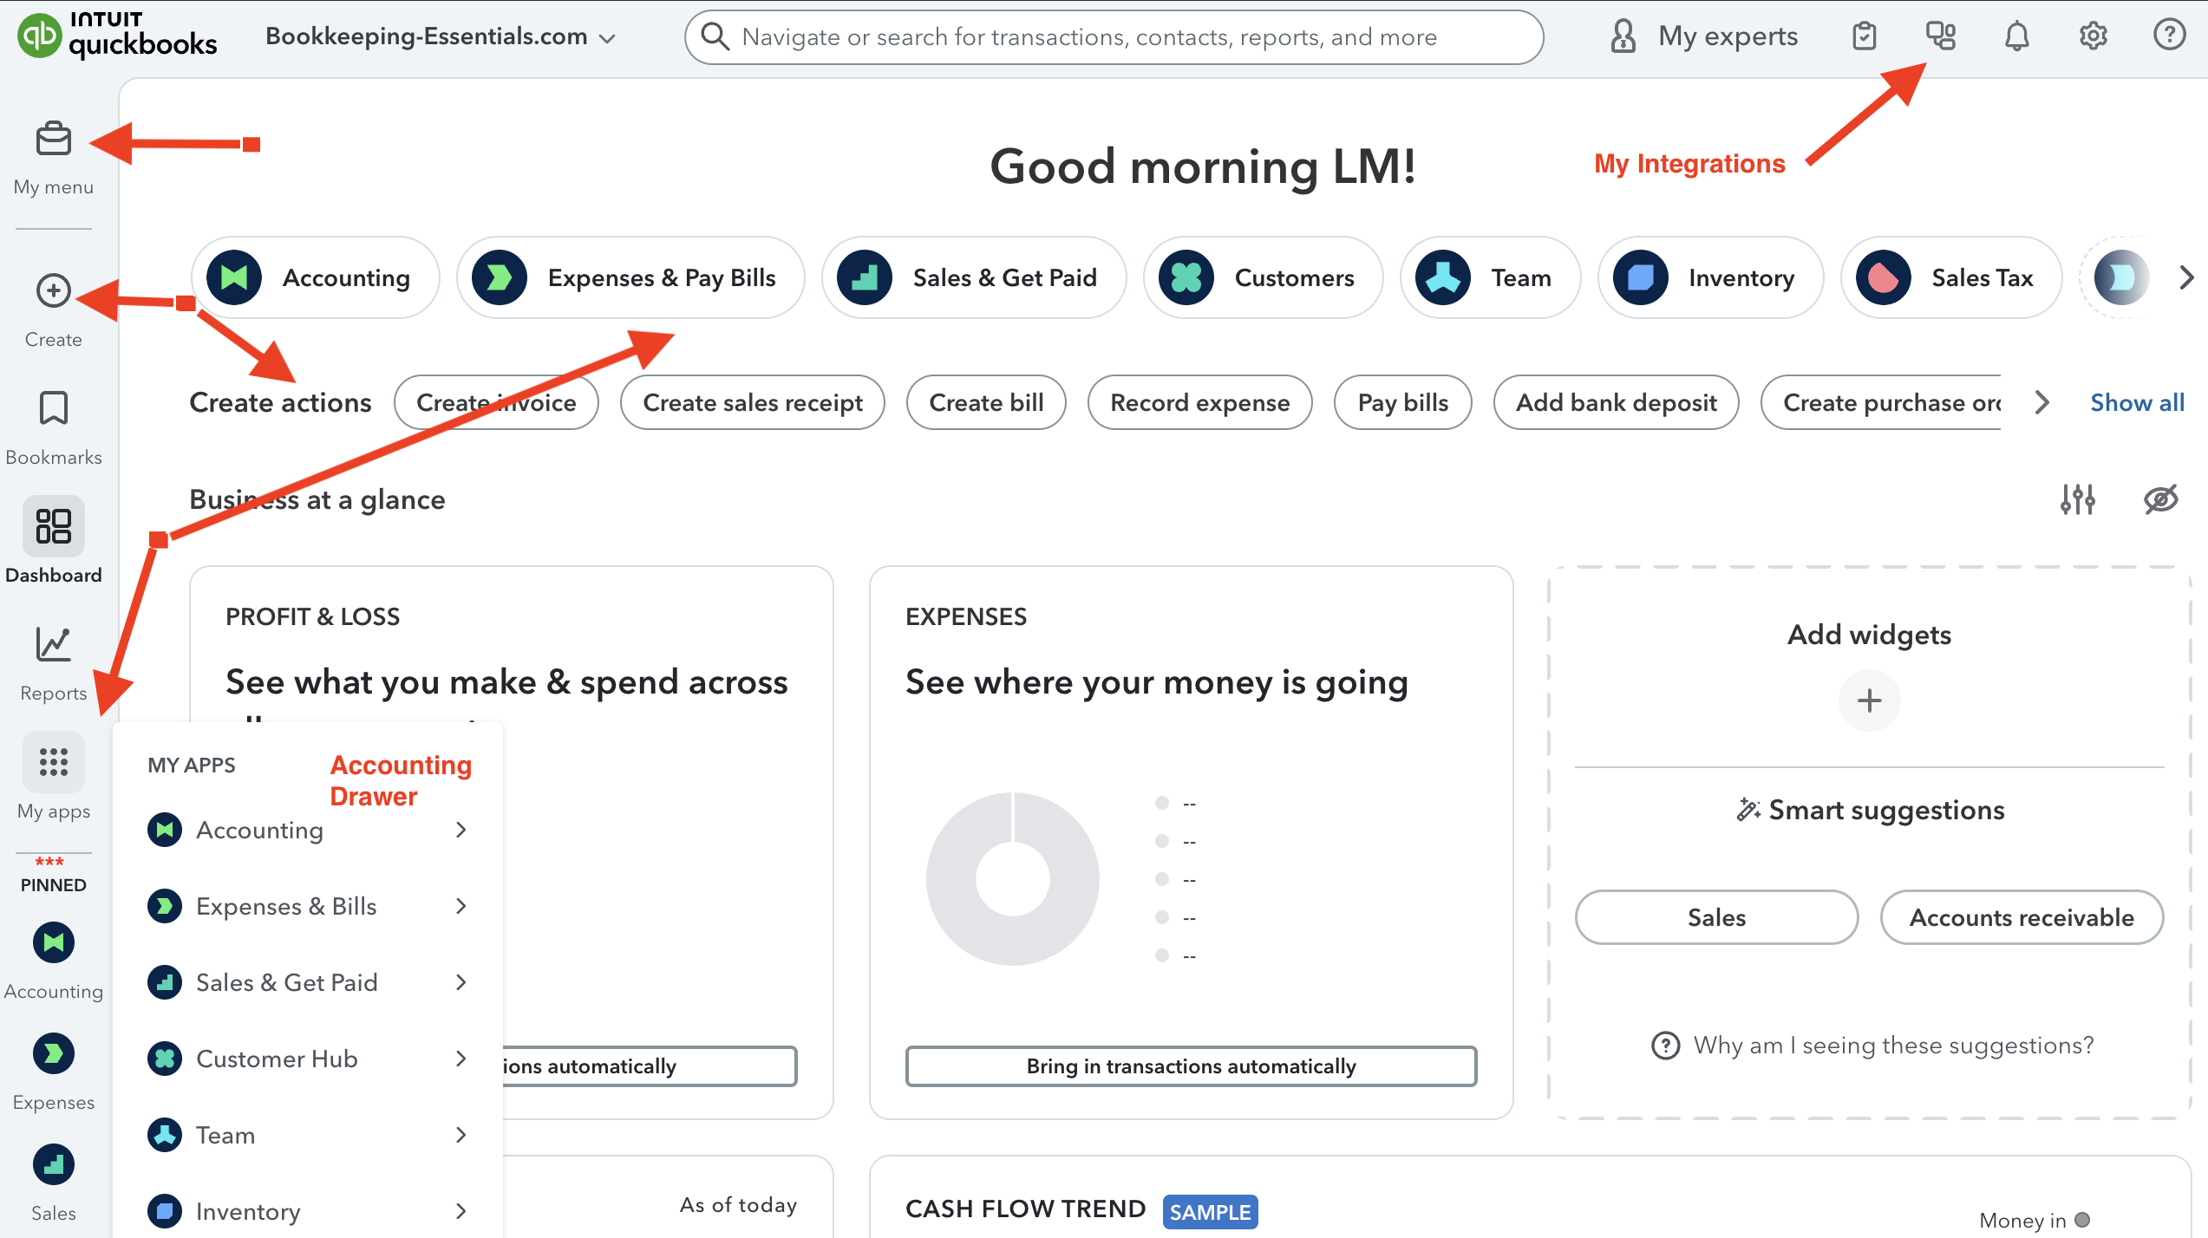The image size is (2208, 1238).
Task: Open My menu from the sidebar
Action: coord(52,139)
